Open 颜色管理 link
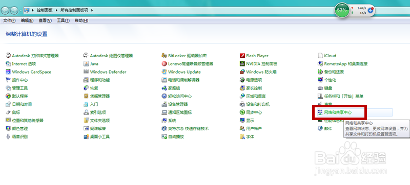410x185 pixels. coord(20,128)
